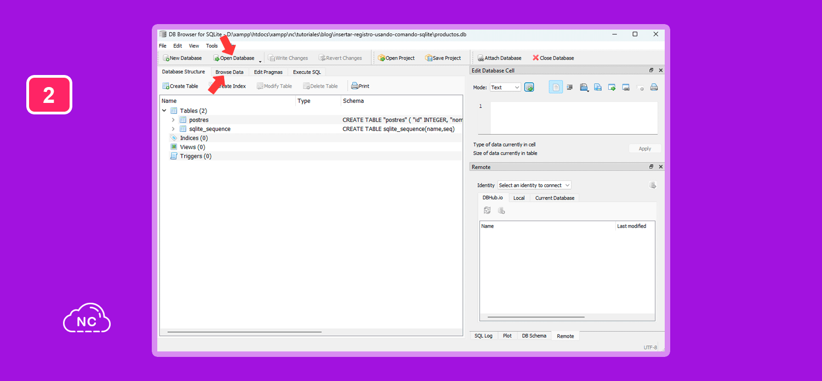Click the CREATE TABLE sqlite_sequence(name,seq) schema text
822x381 pixels.
[x=398, y=129]
